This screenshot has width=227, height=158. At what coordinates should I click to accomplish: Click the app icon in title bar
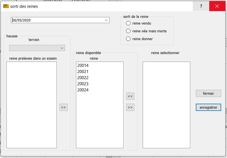[x=6, y=6]
